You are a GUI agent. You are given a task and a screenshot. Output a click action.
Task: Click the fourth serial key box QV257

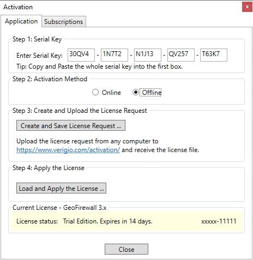181,55
